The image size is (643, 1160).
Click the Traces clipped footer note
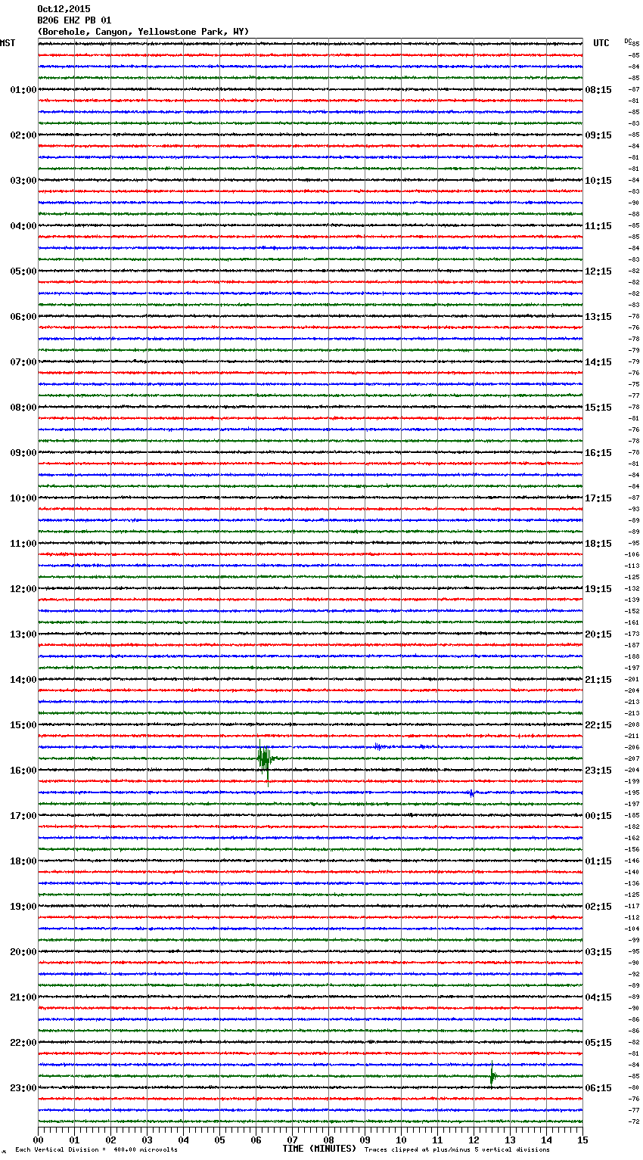(457, 1150)
